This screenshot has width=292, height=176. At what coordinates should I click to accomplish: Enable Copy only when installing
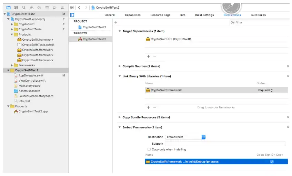[149, 149]
